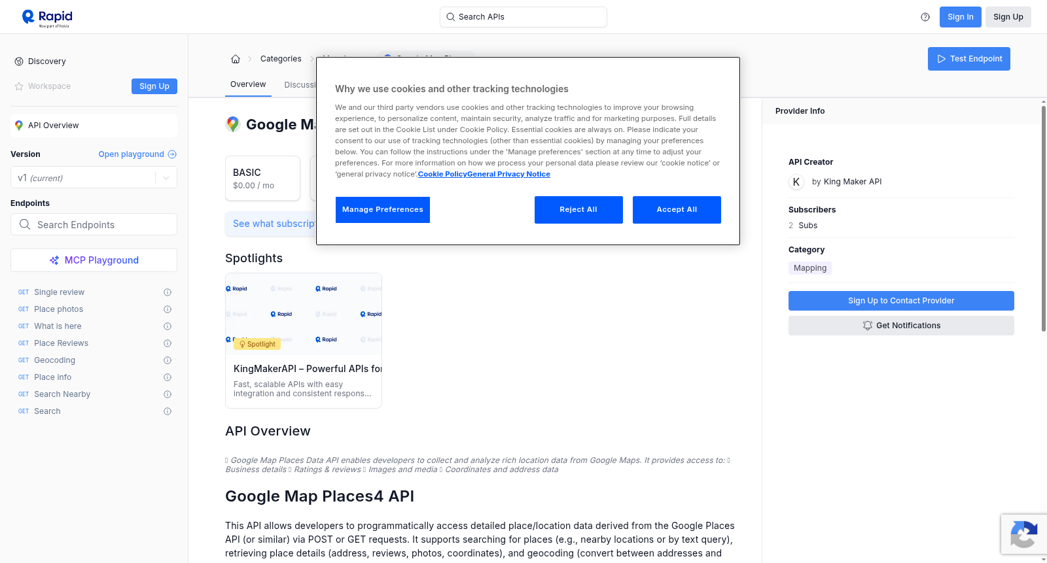The image size is (1047, 563).
Task: Open Categories in the breadcrumb
Action: 281,59
